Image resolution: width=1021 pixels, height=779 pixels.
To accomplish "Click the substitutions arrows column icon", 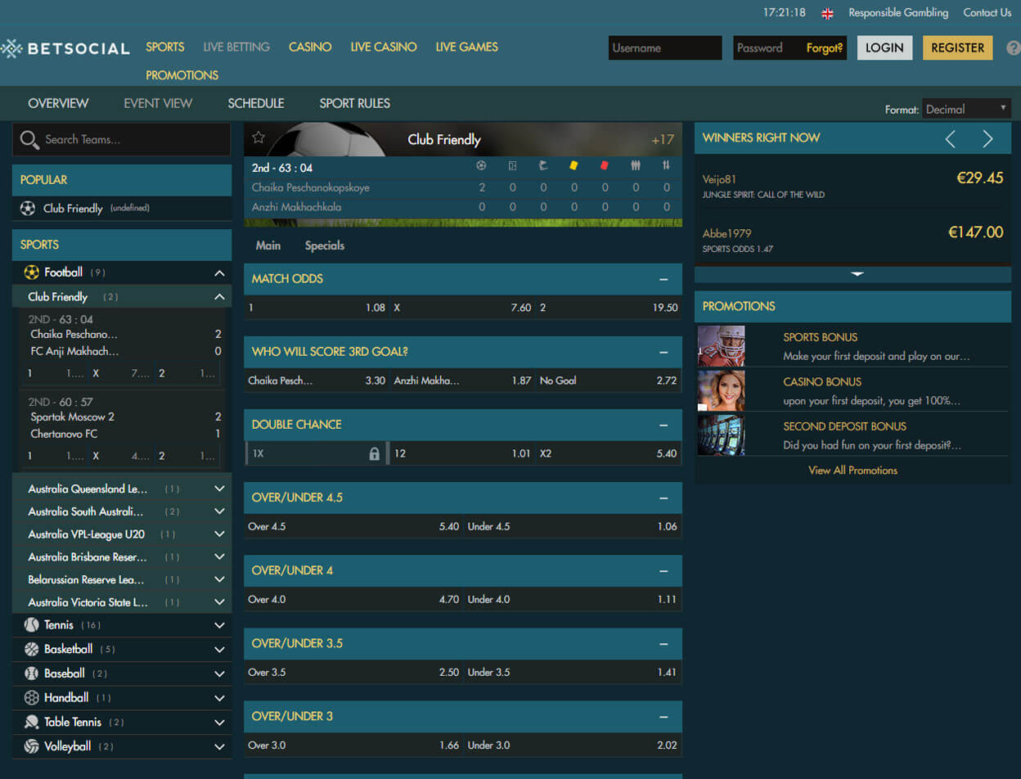I will (x=667, y=165).
